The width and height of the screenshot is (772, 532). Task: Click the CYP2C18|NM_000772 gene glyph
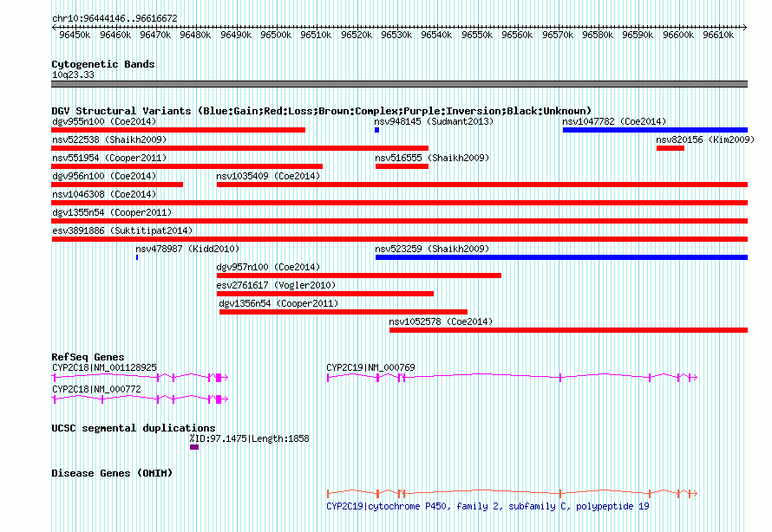[140, 399]
